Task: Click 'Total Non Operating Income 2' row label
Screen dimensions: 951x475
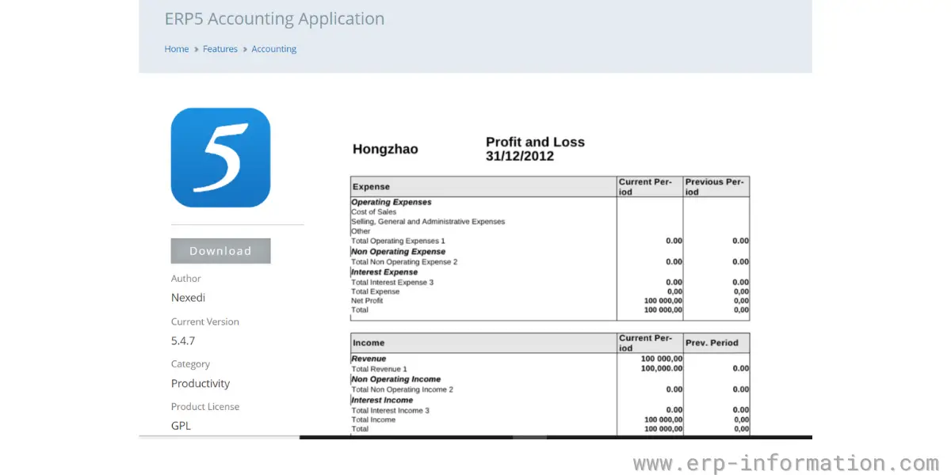Action: 403,389
